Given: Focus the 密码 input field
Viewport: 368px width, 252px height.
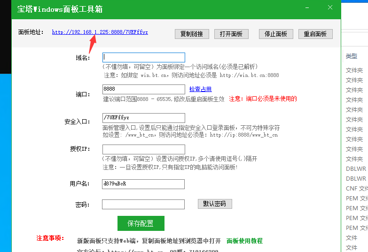Looking at the screenshot, I should click(x=143, y=205).
